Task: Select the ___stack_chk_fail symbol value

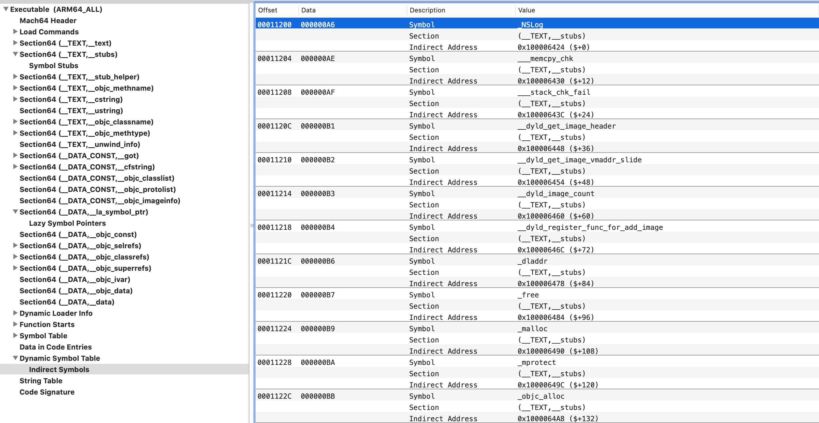Action: [554, 92]
